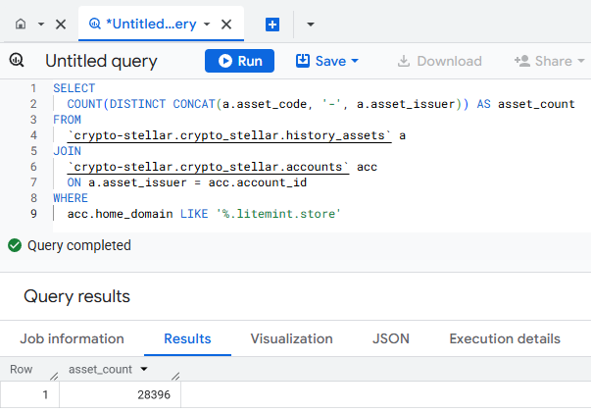Switch to the Execution details tab

click(505, 338)
